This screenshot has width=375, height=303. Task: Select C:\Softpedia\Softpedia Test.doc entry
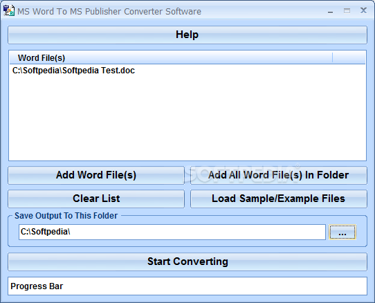pyautogui.click(x=73, y=71)
